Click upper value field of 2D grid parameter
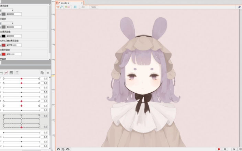 coord(44,116)
